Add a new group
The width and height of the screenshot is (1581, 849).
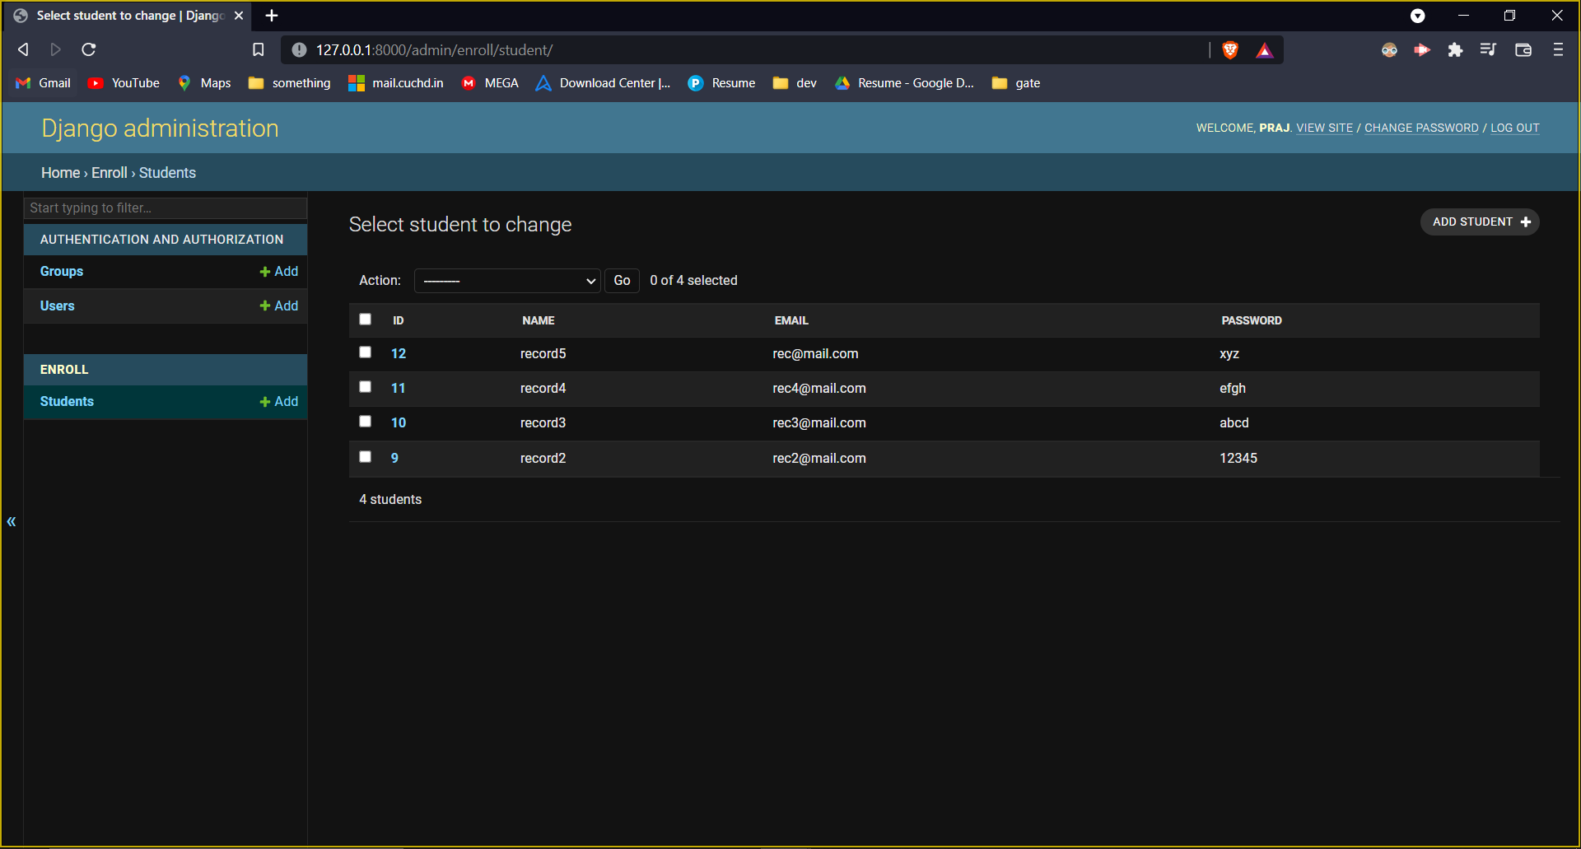279,271
